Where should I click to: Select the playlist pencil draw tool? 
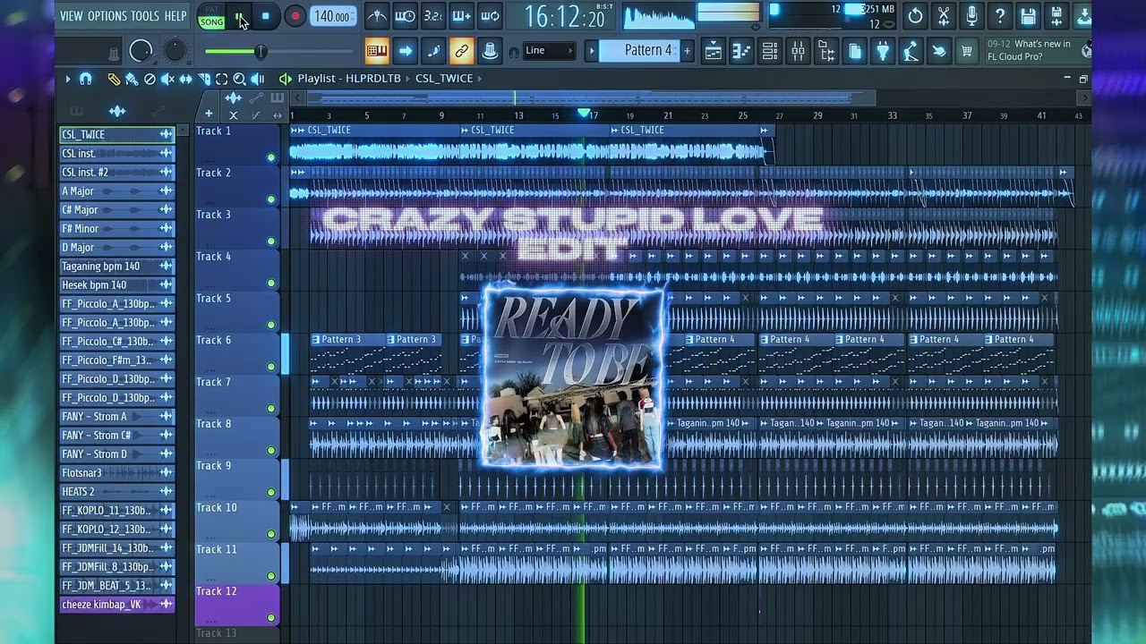[114, 79]
